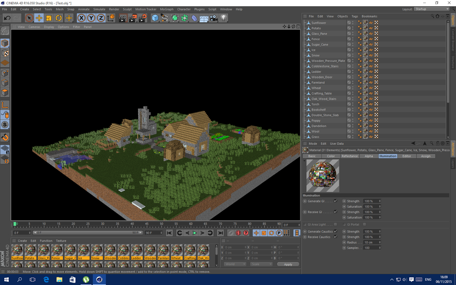Activate the Move tool in the top toolbar

[x=39, y=18]
